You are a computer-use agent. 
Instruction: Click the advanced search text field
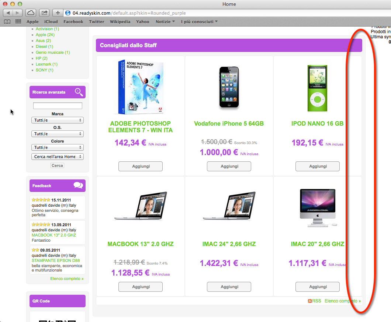58,106
